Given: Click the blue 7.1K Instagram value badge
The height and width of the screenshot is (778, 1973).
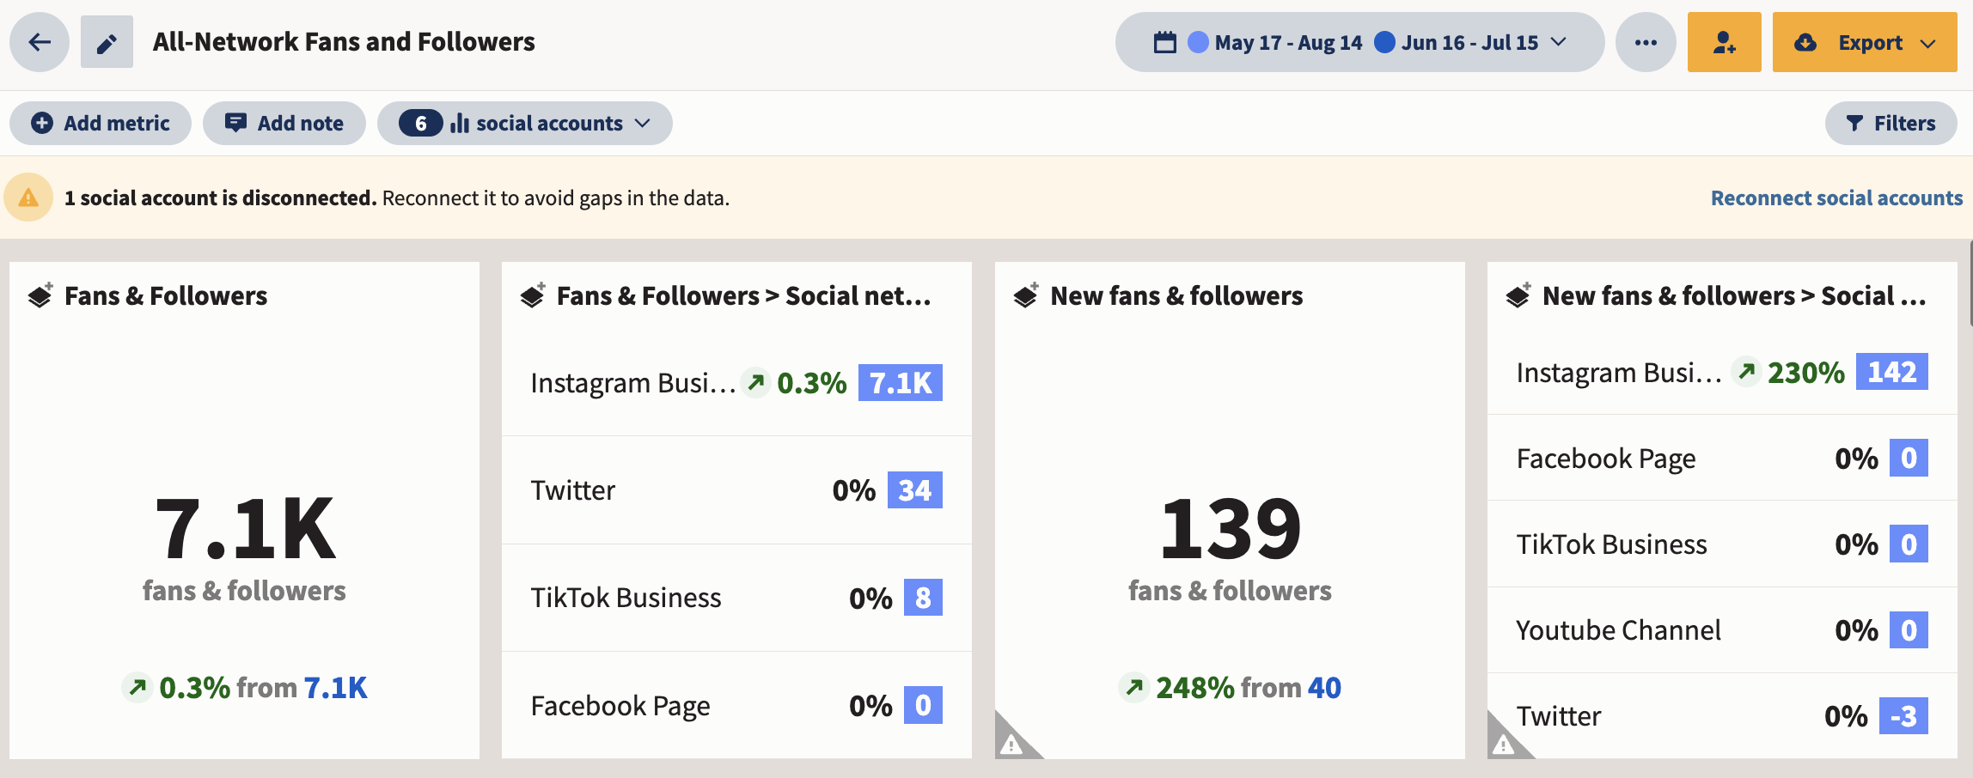Looking at the screenshot, I should (x=901, y=383).
